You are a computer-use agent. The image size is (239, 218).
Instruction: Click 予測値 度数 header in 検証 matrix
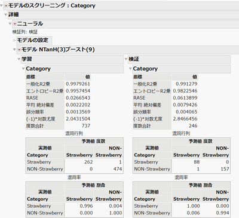pyautogui.click(x=201, y=142)
